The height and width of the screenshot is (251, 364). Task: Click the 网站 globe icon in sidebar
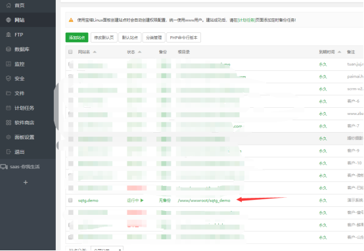point(9,20)
